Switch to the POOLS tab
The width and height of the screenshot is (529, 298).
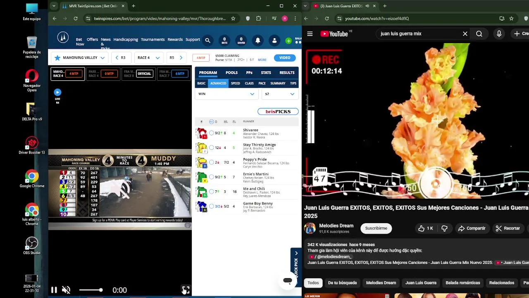click(x=231, y=73)
